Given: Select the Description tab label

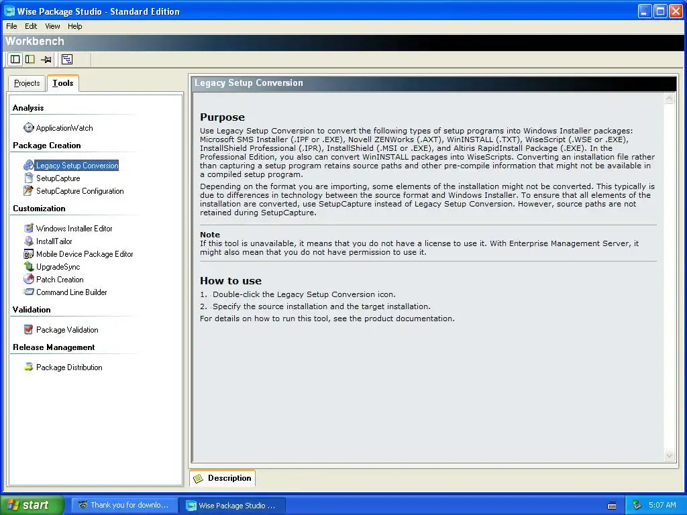Looking at the screenshot, I should (x=229, y=478).
